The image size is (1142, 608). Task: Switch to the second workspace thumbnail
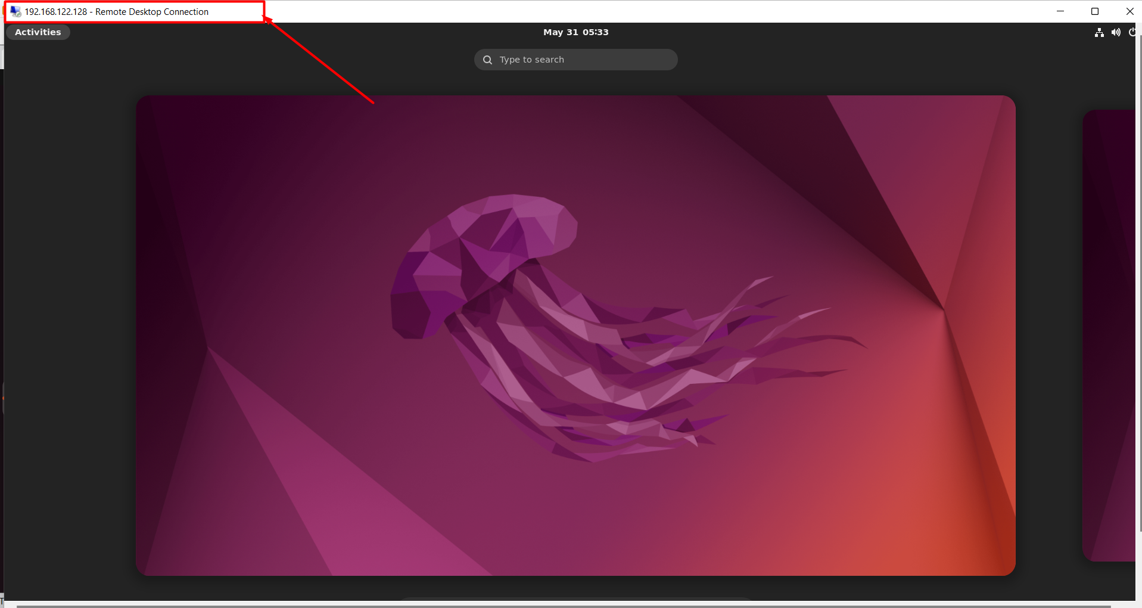(x=1109, y=336)
